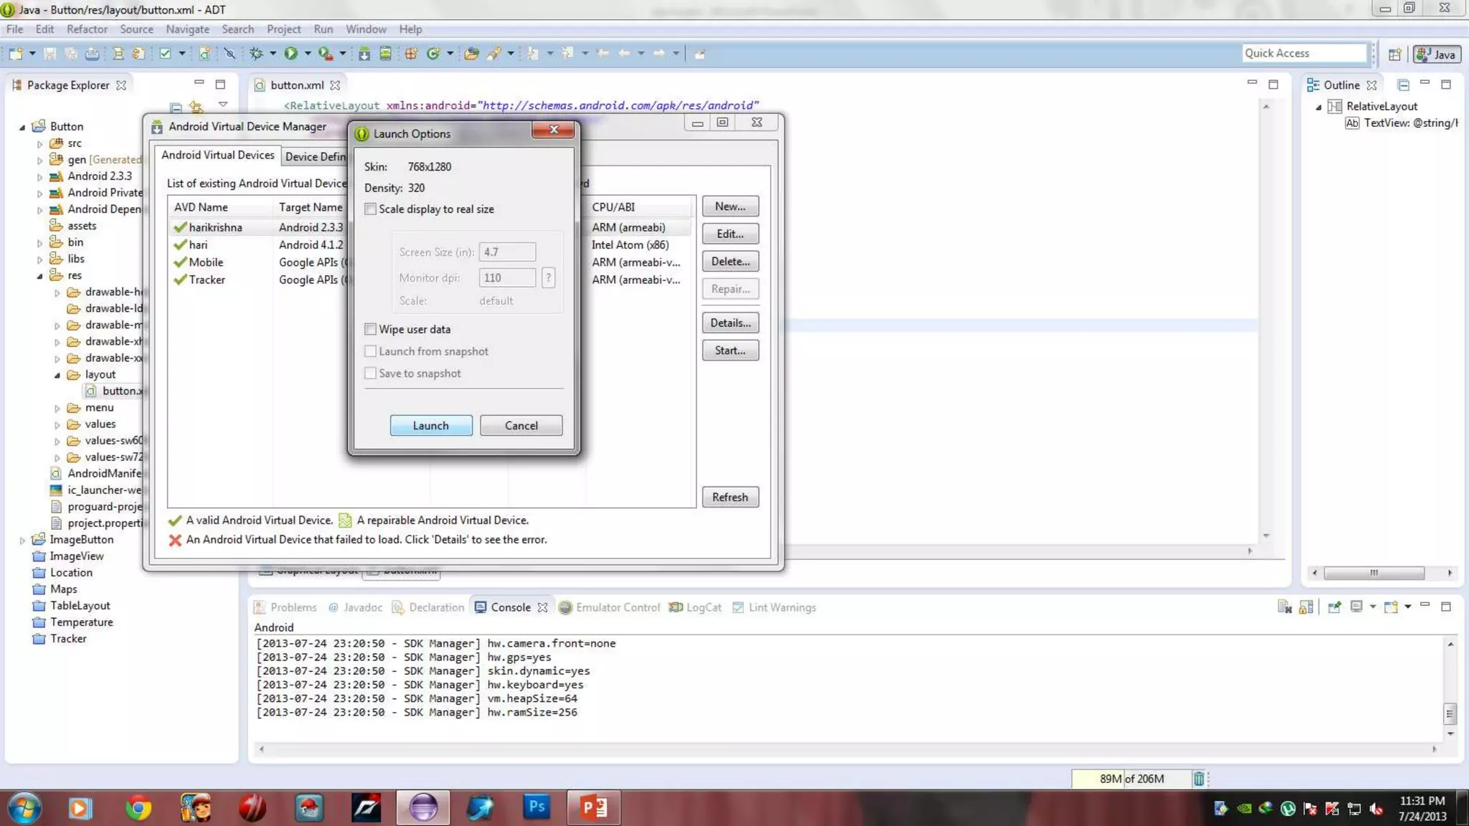Click the Print toolbar icon
Screen dimensions: 1469x826
point(92,53)
